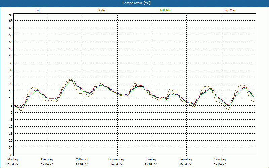Click the "Donnerstag" day label
Viewport: 269px width, 168px height.
(x=116, y=159)
